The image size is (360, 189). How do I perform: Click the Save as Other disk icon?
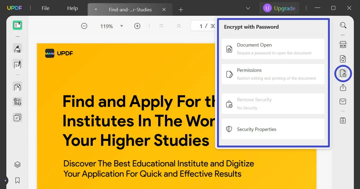(x=343, y=120)
